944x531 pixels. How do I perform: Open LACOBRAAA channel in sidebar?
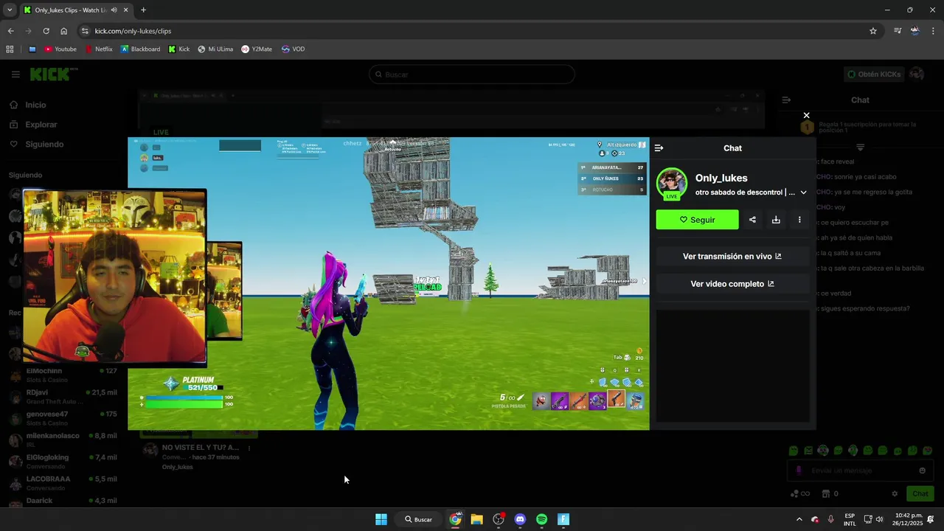[63, 483]
